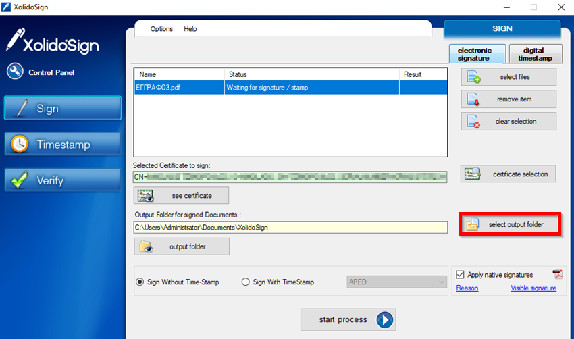The image size is (574, 339).
Task: Click the clear selection button
Action: (x=508, y=121)
